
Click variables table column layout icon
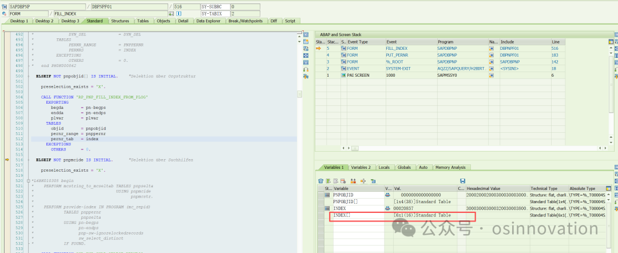point(608,188)
